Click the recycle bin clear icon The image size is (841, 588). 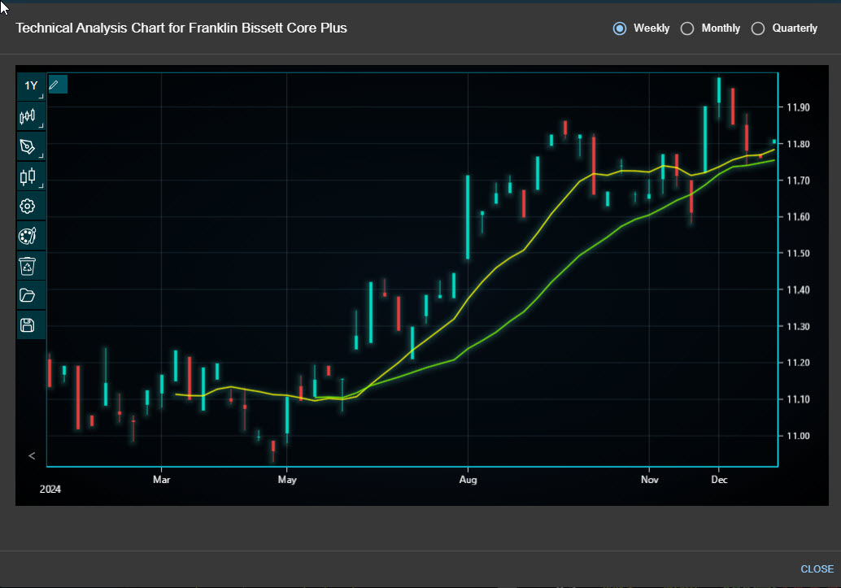pyautogui.click(x=28, y=265)
